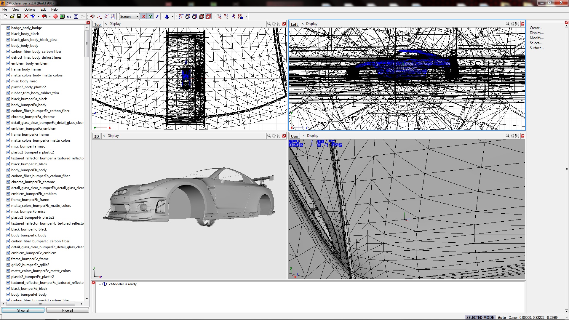569x320 pixels.
Task: Click the Open folder icon
Action: pos(12,17)
